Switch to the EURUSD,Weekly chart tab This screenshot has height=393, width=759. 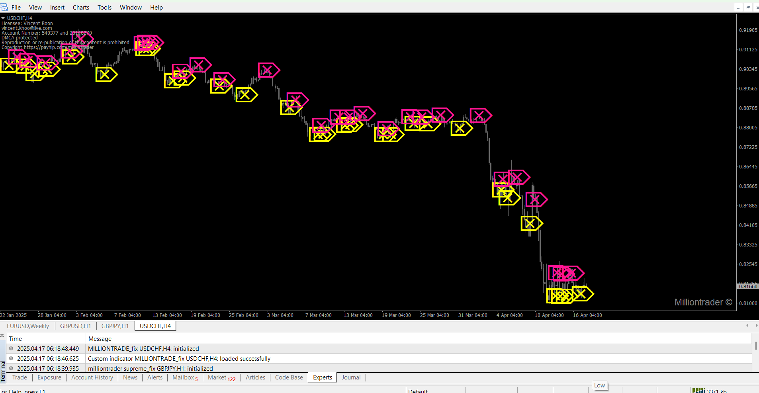(28, 326)
